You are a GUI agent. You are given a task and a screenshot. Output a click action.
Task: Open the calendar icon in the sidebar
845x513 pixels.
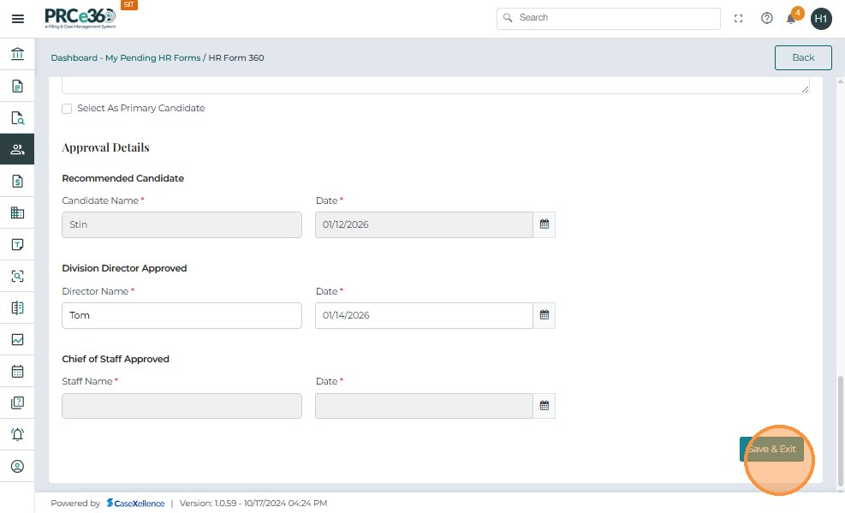point(17,372)
